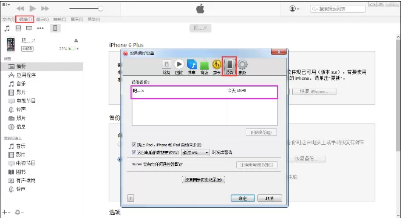
Task: Eject the connected iPhone
Action: tap(76, 41)
